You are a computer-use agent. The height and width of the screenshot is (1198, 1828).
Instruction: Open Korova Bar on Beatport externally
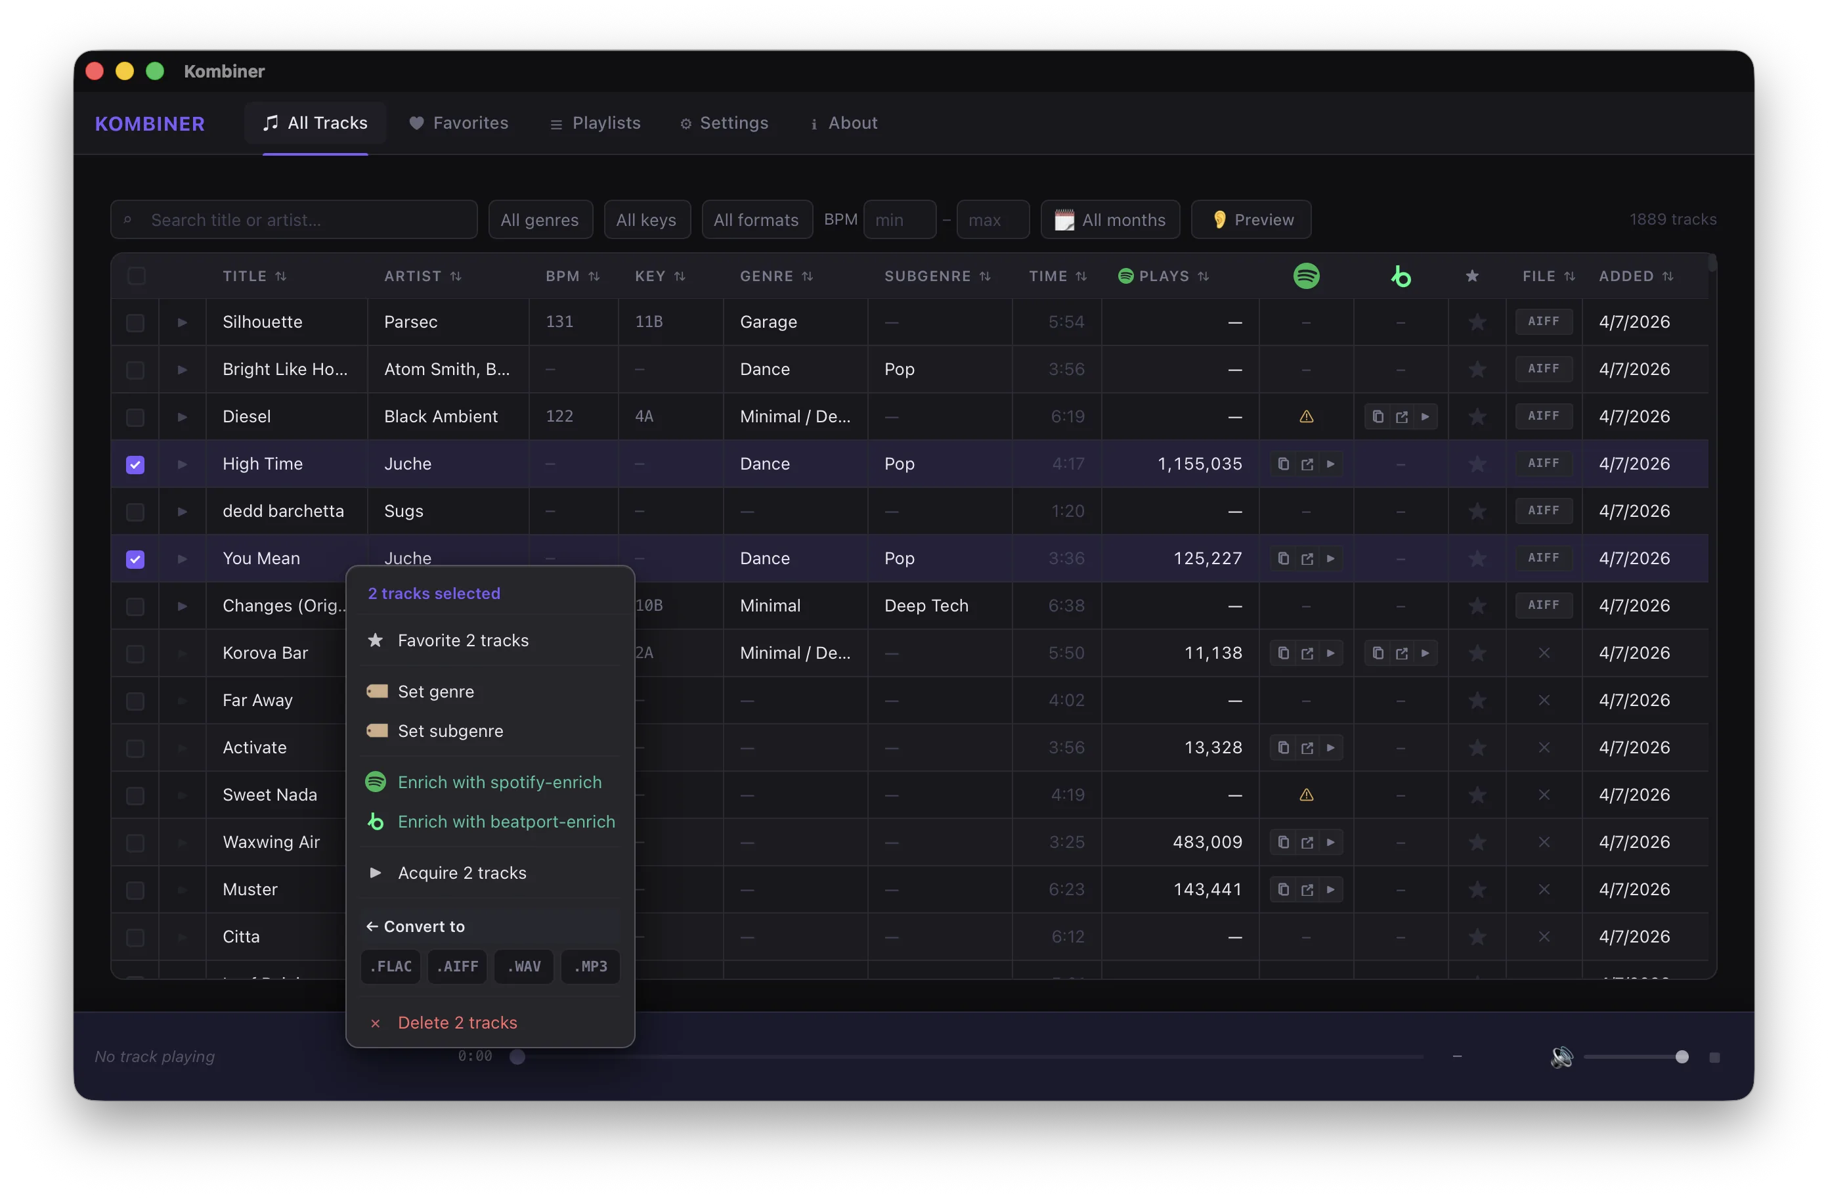(x=1401, y=653)
